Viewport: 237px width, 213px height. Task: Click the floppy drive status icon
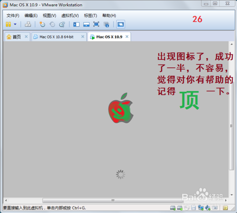click(193, 208)
